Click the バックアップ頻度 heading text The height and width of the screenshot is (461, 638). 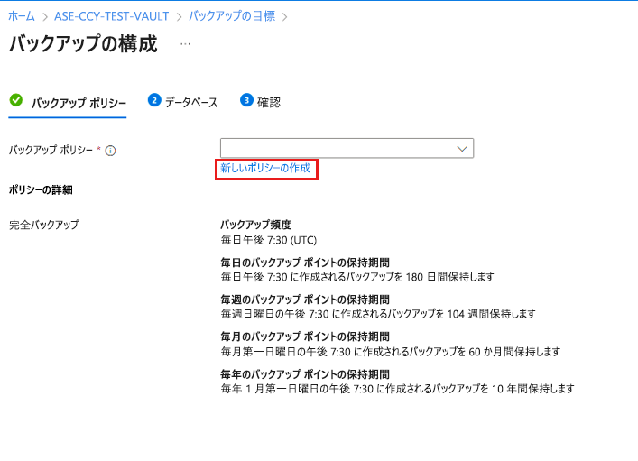pos(255,224)
